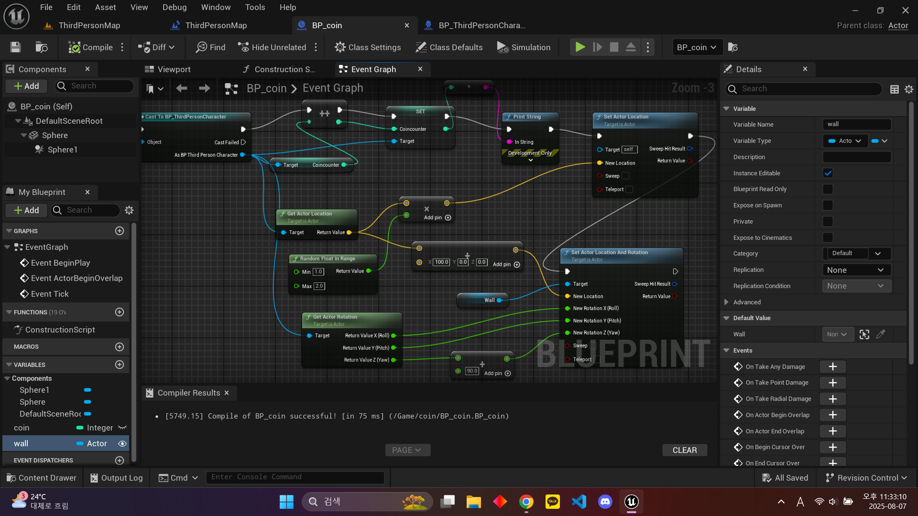Image resolution: width=918 pixels, height=516 pixels.
Task: Clear the compiler results
Action: (x=685, y=450)
